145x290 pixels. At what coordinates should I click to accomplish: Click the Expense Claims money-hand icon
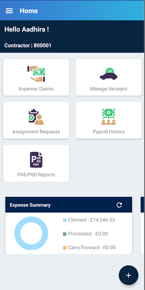point(36,74)
